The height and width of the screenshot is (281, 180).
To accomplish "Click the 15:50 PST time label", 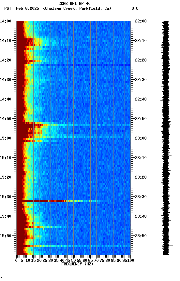I will point(6,236).
